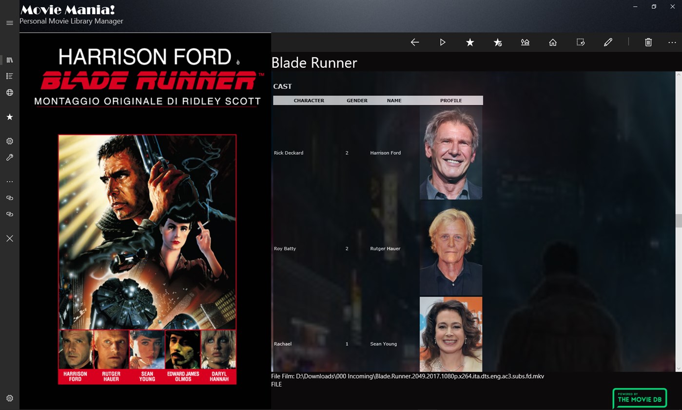Viewport: 682px width, 410px height.
Task: Click the wrench tools sidebar icon
Action: [9, 157]
